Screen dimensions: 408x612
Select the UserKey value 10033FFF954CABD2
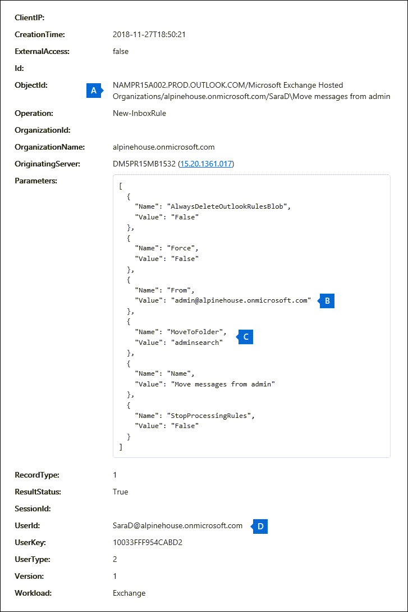click(148, 542)
